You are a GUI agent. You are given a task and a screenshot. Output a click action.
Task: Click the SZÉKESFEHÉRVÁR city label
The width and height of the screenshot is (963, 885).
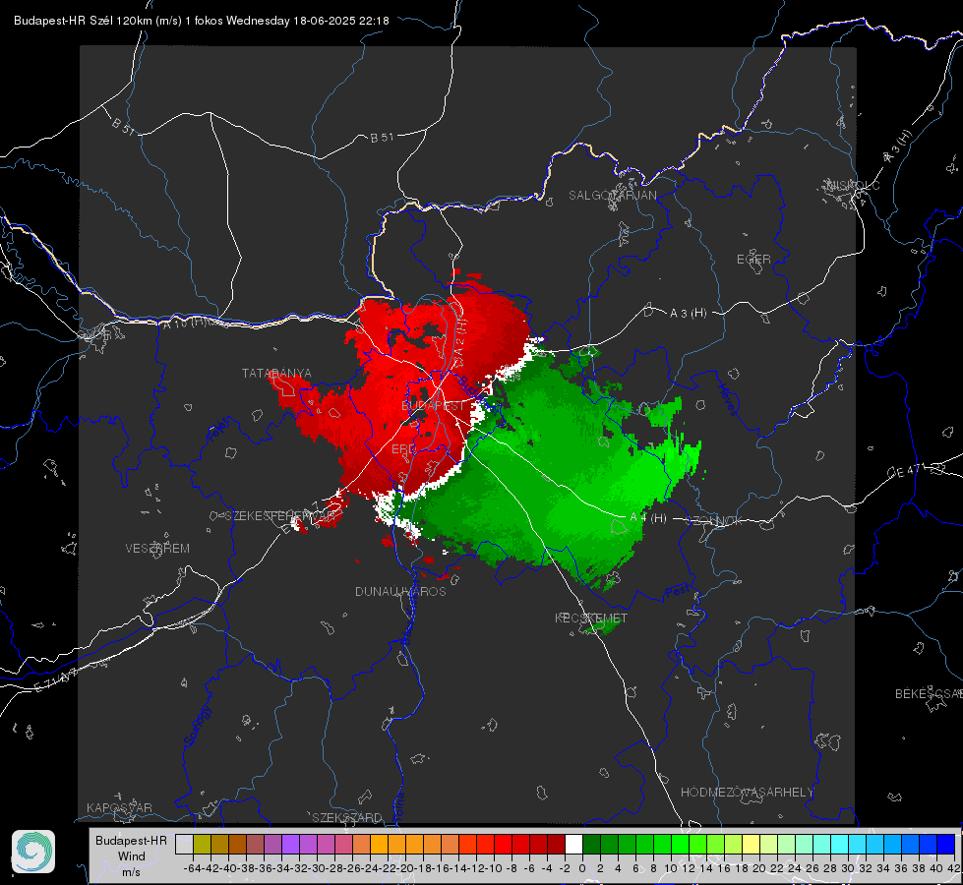[x=279, y=516]
